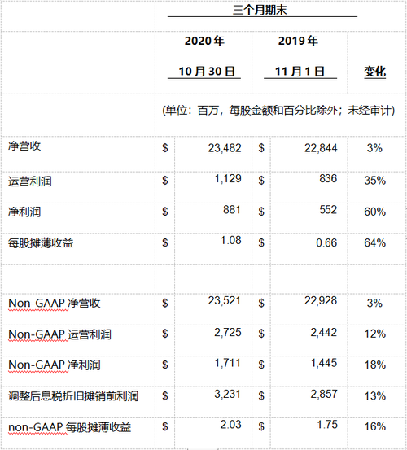
Task: Select the 35% change cell
Action: pos(375,181)
